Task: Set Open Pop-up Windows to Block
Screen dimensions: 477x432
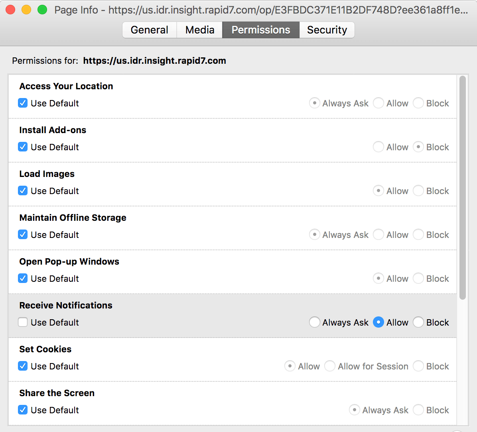Action: click(x=418, y=278)
